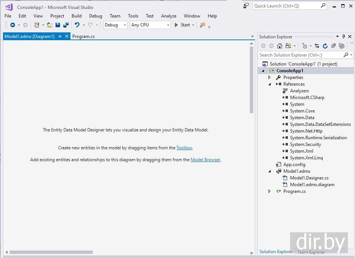This screenshot has width=355, height=258.
Task: Click the Refresh icon in Solution Explorer
Action: (x=325, y=46)
